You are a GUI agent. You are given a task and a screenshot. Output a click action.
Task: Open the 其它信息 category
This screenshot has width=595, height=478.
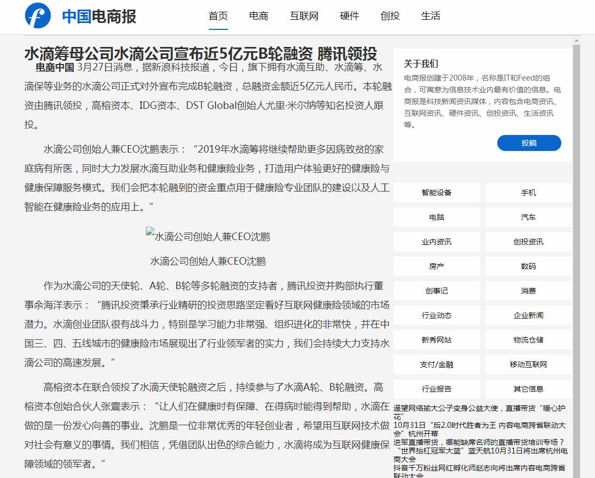tap(529, 389)
